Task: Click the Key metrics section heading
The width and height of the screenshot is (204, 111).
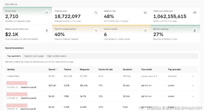Action: click(x=11, y=4)
